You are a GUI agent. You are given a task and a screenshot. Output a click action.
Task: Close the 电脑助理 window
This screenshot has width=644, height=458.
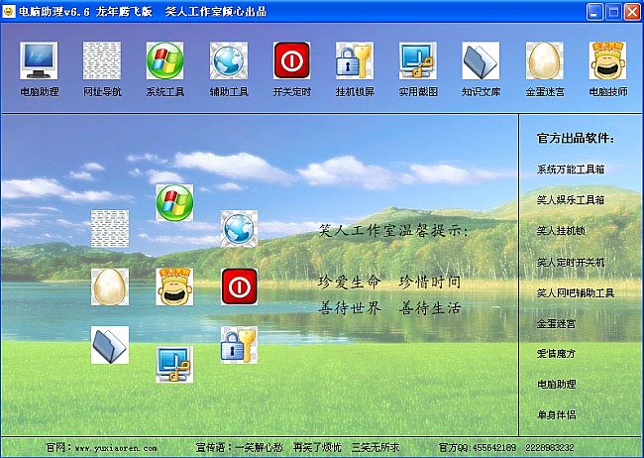click(x=632, y=12)
